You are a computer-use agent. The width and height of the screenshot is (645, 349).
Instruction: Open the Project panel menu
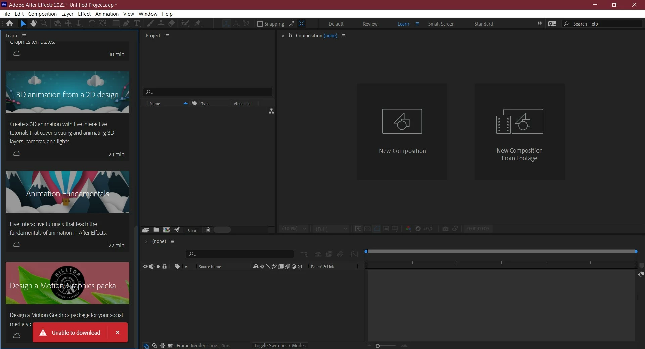pos(167,36)
